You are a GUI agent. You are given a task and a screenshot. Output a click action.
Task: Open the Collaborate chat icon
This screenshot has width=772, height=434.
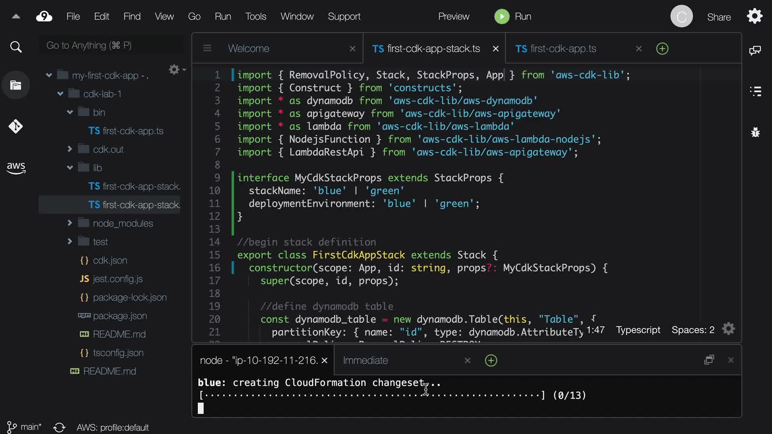pyautogui.click(x=755, y=51)
